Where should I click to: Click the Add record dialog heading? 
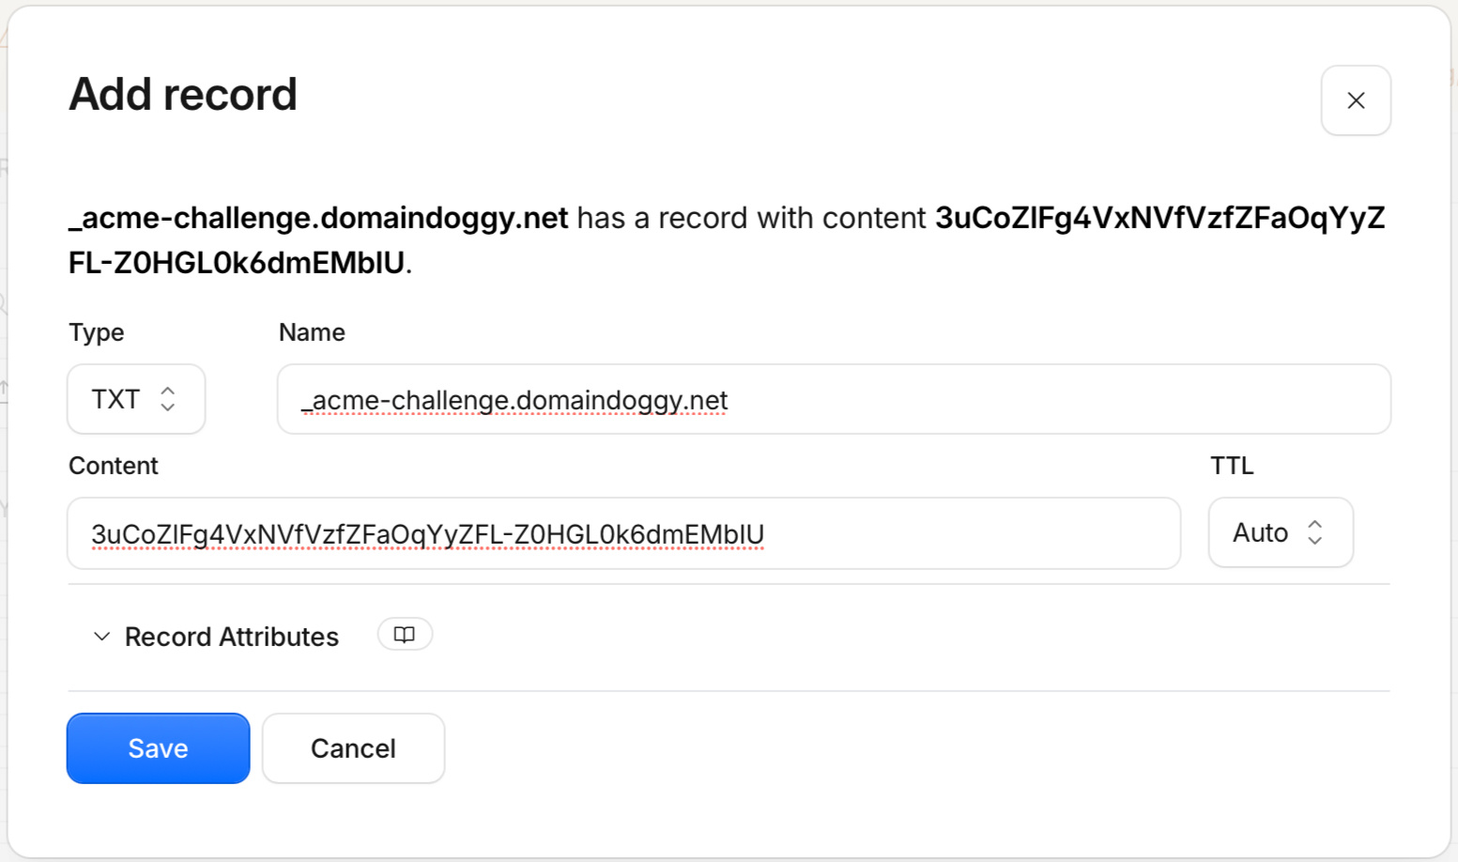pos(183,95)
